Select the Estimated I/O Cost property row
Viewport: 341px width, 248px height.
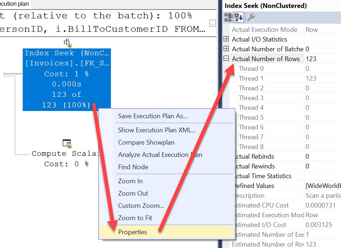(x=288, y=225)
